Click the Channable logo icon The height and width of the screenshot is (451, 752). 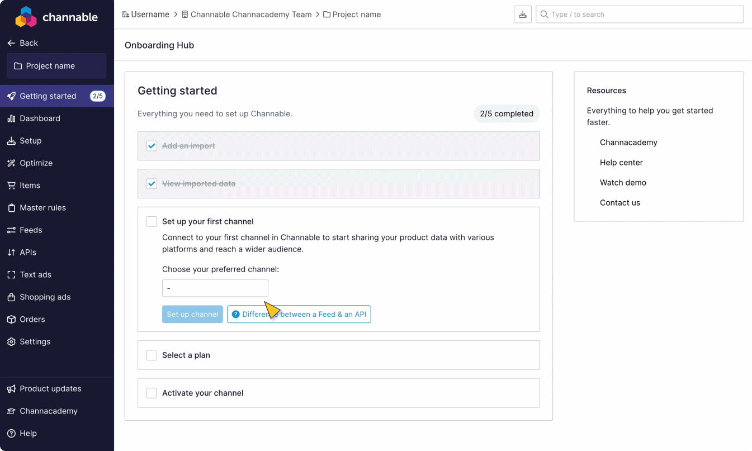(26, 17)
